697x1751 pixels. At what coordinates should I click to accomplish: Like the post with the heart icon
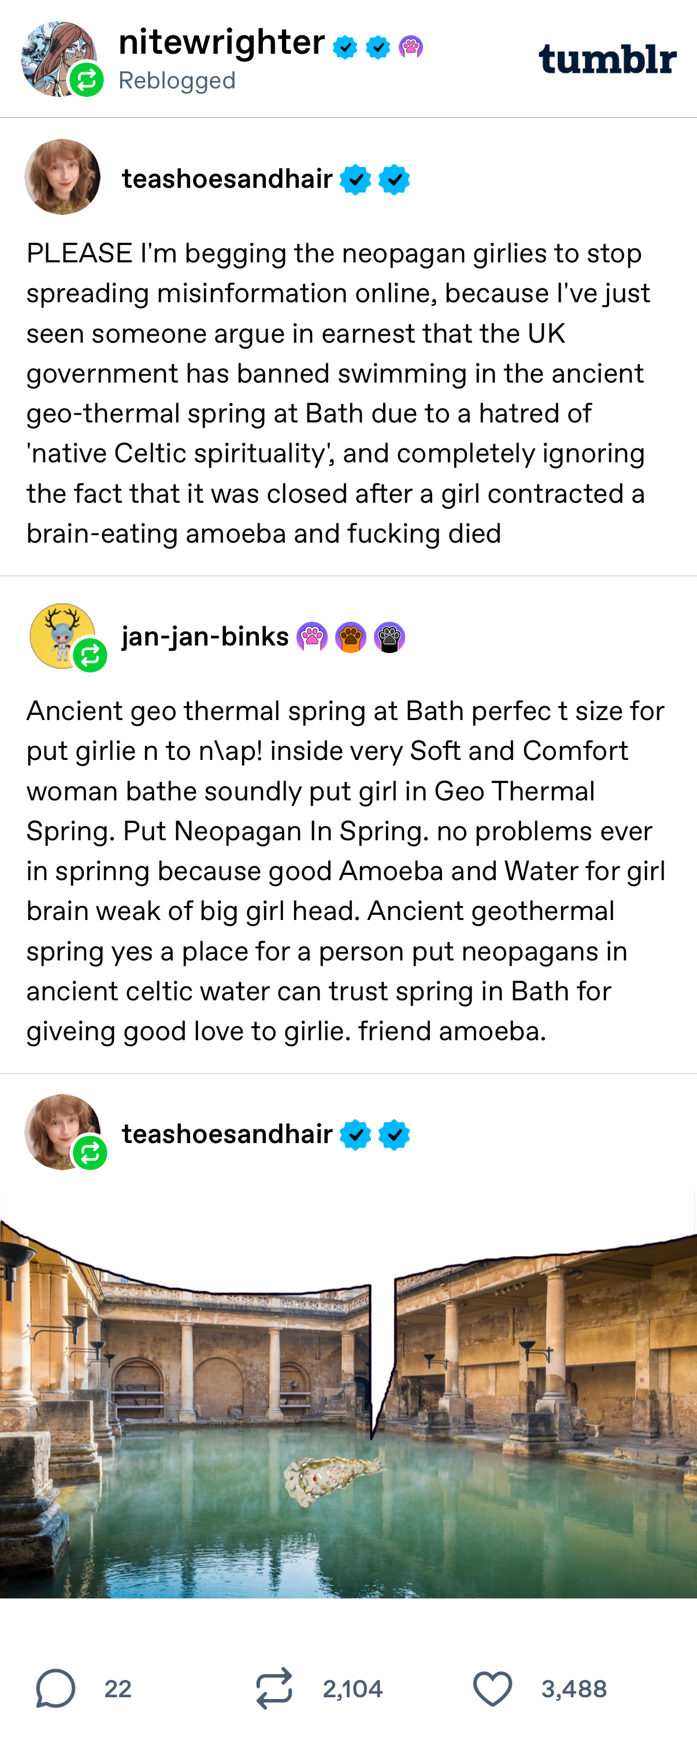tap(492, 1688)
